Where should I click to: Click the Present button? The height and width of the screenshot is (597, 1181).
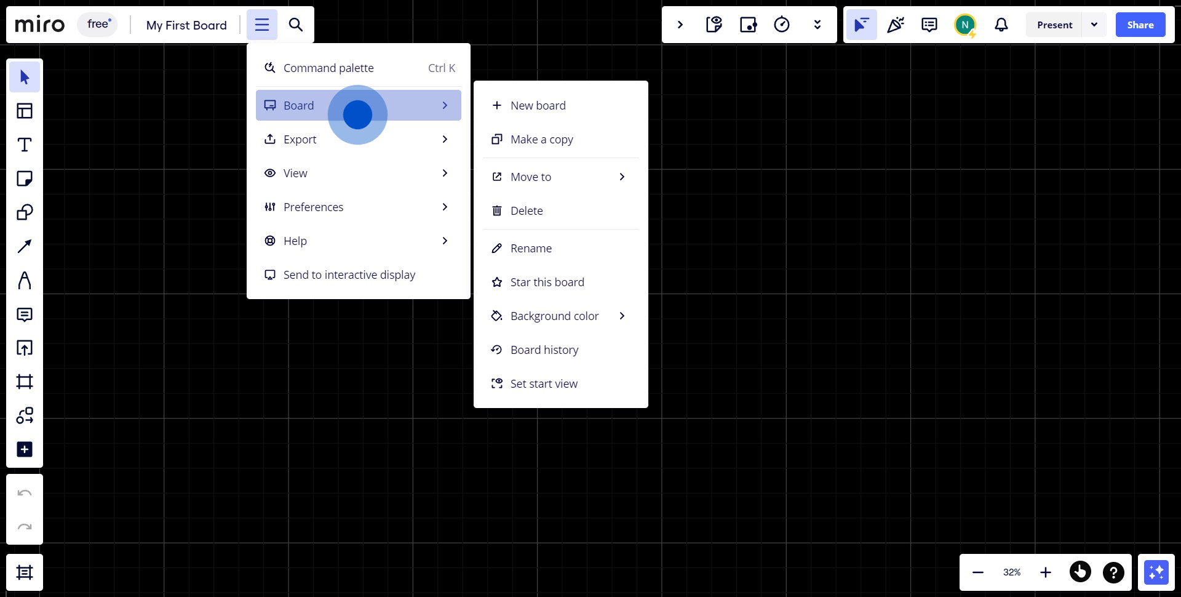tap(1054, 25)
